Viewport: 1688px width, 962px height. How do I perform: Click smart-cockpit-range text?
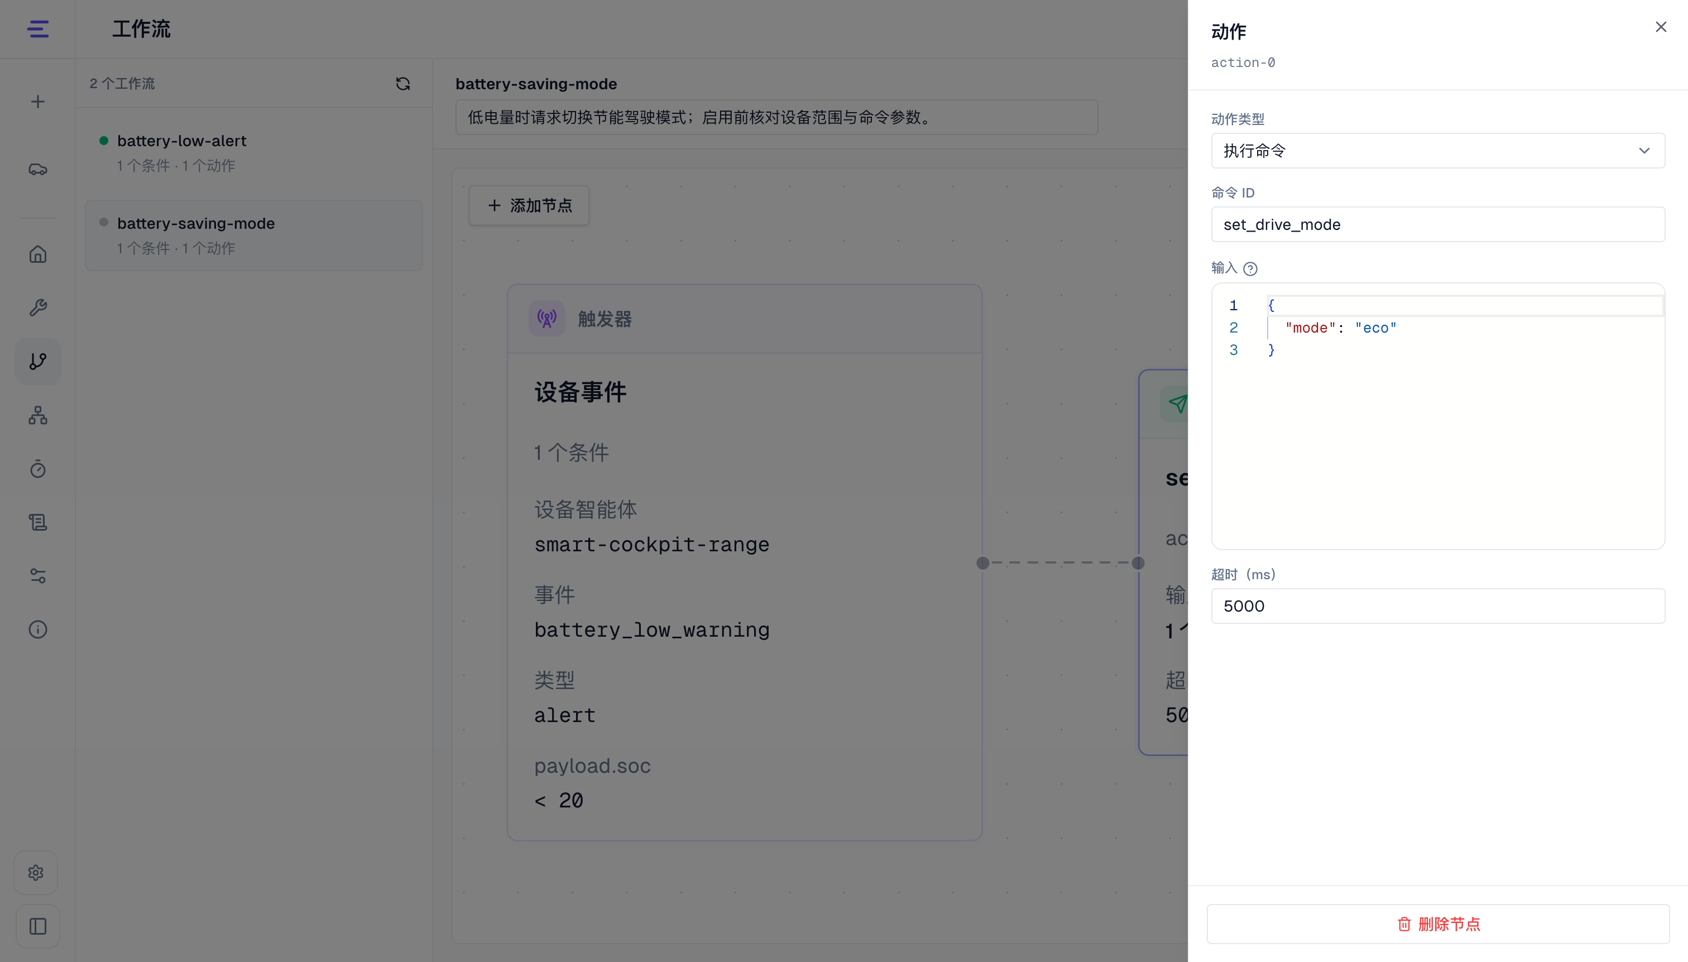(x=651, y=545)
